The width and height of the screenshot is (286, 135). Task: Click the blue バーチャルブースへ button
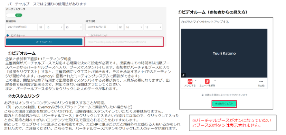[x=44, y=42]
